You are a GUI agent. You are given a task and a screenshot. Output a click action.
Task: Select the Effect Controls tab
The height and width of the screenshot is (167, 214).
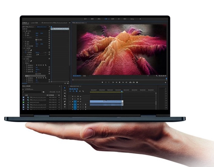(25, 23)
